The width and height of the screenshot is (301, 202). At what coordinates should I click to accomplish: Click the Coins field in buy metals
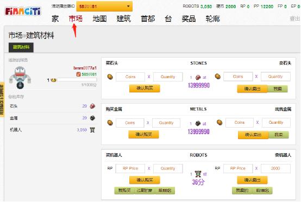(x=130, y=123)
